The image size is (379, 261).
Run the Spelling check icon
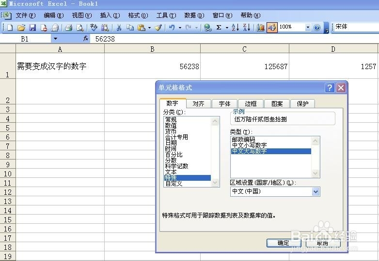click(x=94, y=28)
